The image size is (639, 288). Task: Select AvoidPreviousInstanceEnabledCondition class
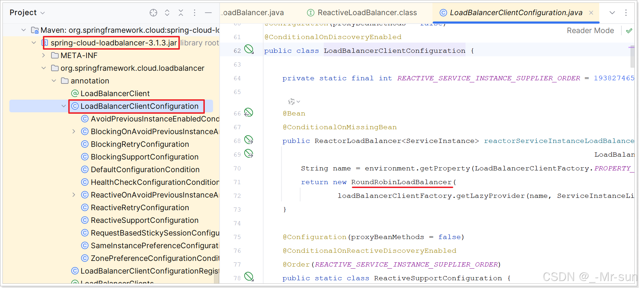pos(155,119)
